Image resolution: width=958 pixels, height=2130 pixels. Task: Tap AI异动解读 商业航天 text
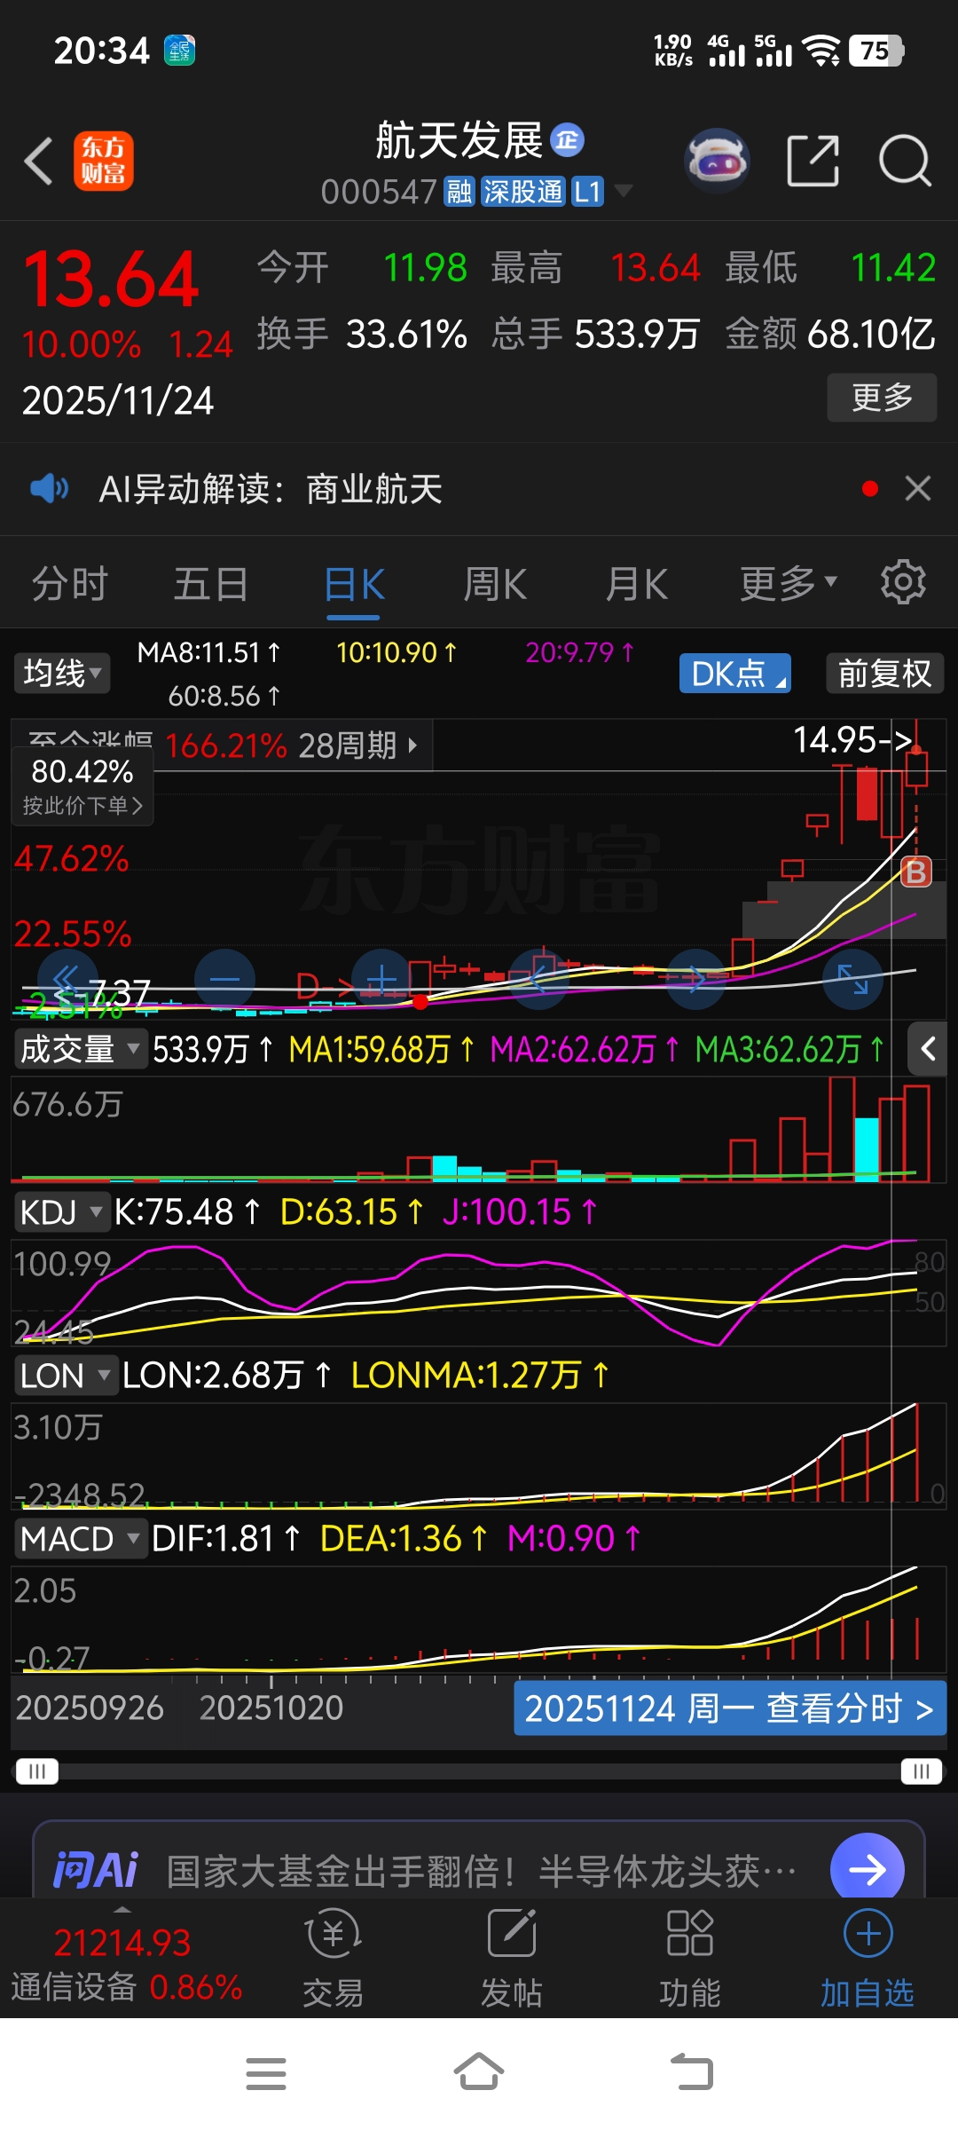point(271,489)
